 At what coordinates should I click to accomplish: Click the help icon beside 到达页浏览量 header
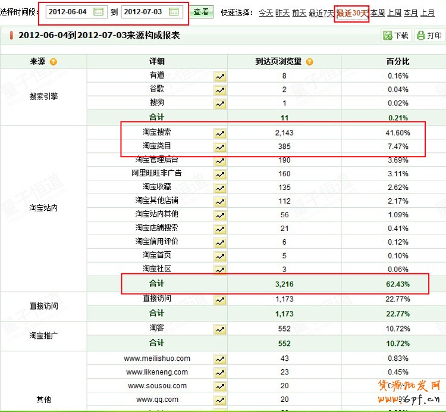[309, 62]
